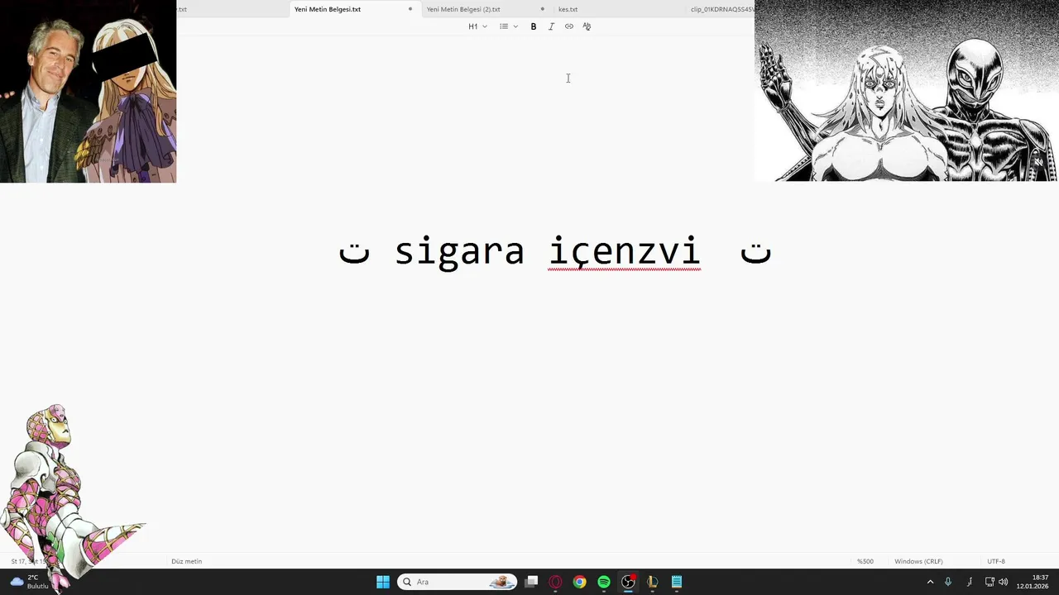The height and width of the screenshot is (595, 1059).
Task: Open the Windows Start menu
Action: click(x=383, y=582)
